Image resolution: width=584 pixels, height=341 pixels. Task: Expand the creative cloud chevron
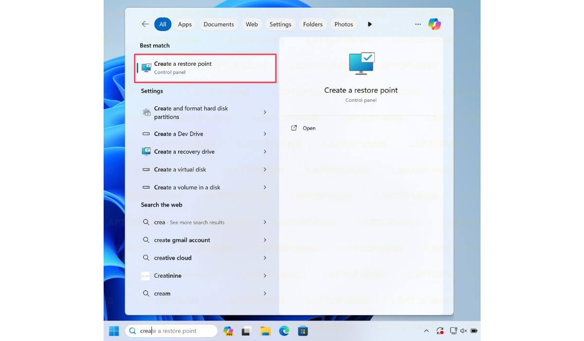[265, 258]
